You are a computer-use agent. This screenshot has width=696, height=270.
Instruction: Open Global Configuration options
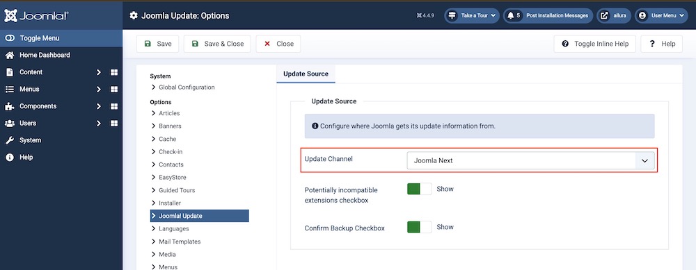pos(187,87)
